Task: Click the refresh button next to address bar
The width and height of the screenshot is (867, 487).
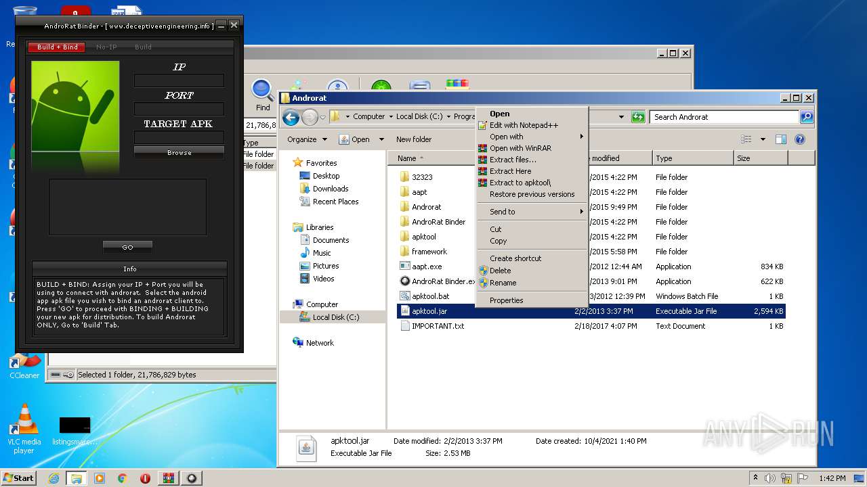Action: (x=637, y=117)
